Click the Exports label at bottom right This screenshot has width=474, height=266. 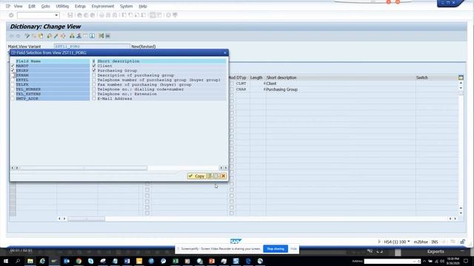[435, 251]
